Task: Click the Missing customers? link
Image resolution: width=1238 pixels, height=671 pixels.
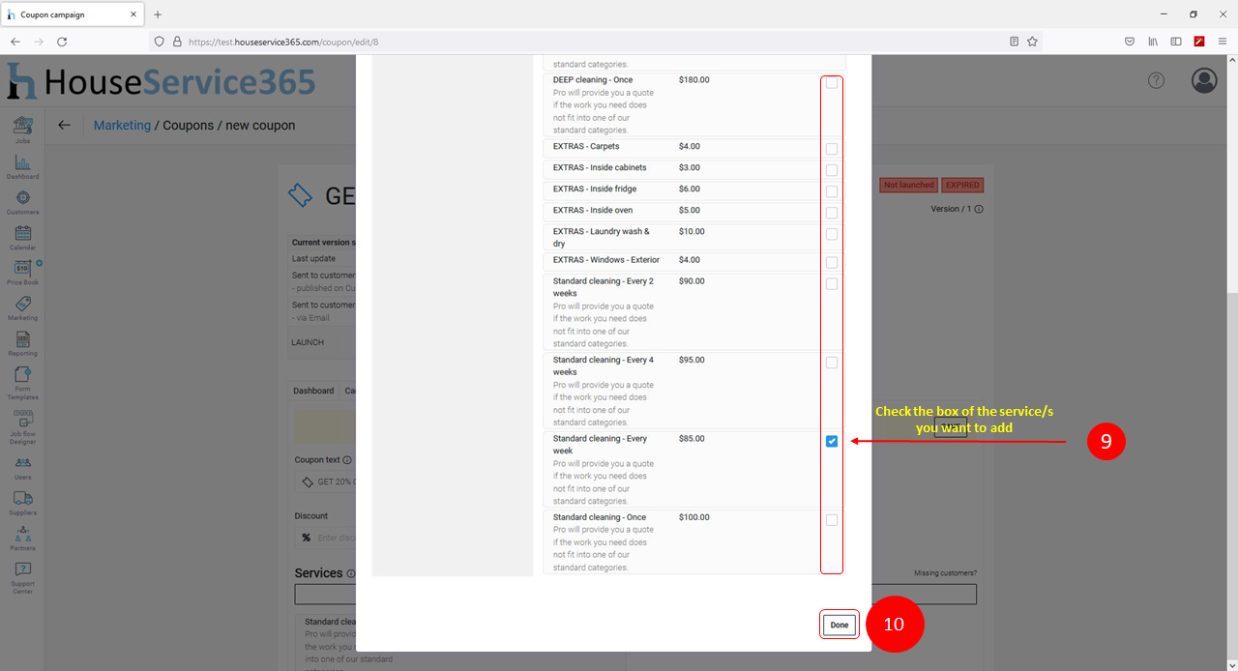Action: (x=945, y=573)
